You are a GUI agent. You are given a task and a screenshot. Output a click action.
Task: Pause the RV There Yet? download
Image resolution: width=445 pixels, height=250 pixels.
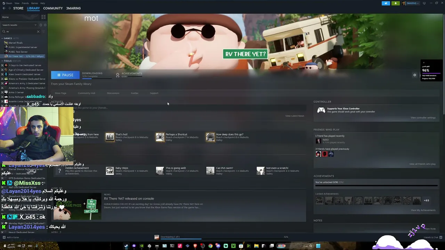[x=65, y=75]
